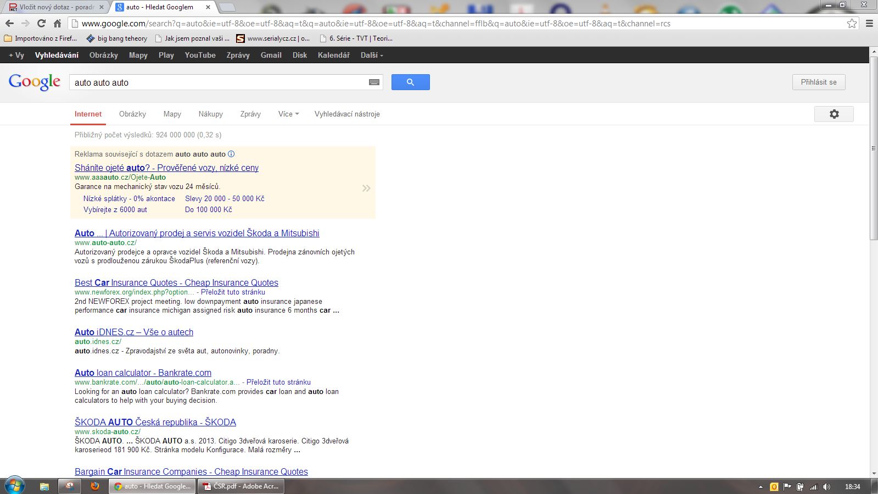The height and width of the screenshot is (494, 878).
Task: Open the on-screen keyboard icon in search box
Action: (x=374, y=82)
